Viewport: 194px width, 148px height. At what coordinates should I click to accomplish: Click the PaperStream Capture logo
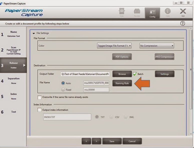pos(24,13)
